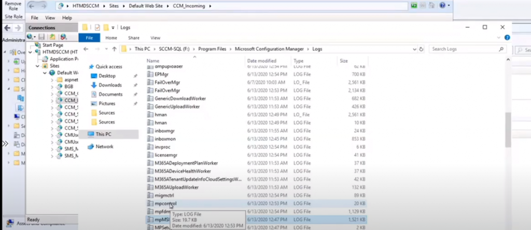Click the hman file icon sized 10 KB
The width and height of the screenshot is (531, 230).
click(150, 122)
